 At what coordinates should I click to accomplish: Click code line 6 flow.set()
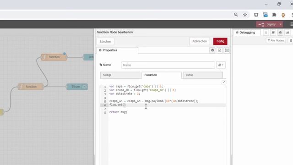coord(117,105)
